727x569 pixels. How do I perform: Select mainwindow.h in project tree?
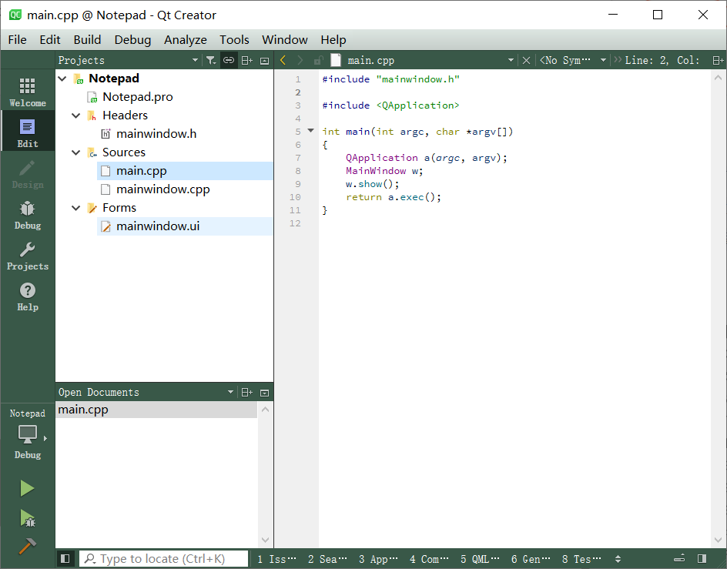click(156, 134)
